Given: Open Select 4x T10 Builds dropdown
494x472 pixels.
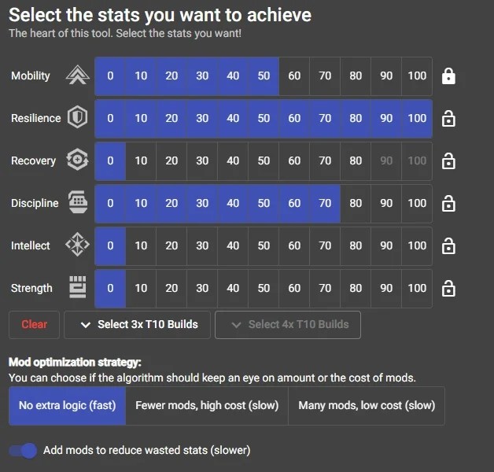Looking at the screenshot, I should [287, 324].
